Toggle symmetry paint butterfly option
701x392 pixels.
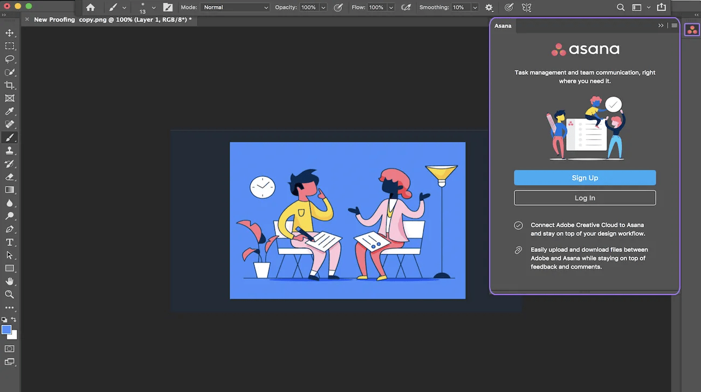[x=526, y=8]
